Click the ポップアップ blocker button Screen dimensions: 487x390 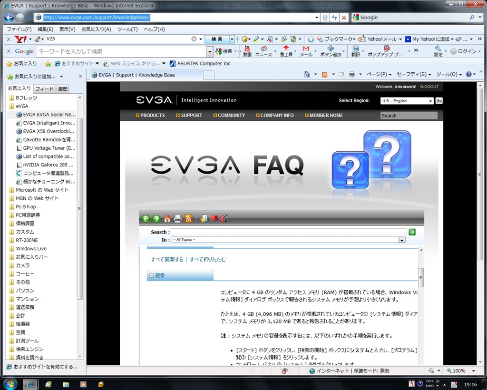[x=385, y=51]
